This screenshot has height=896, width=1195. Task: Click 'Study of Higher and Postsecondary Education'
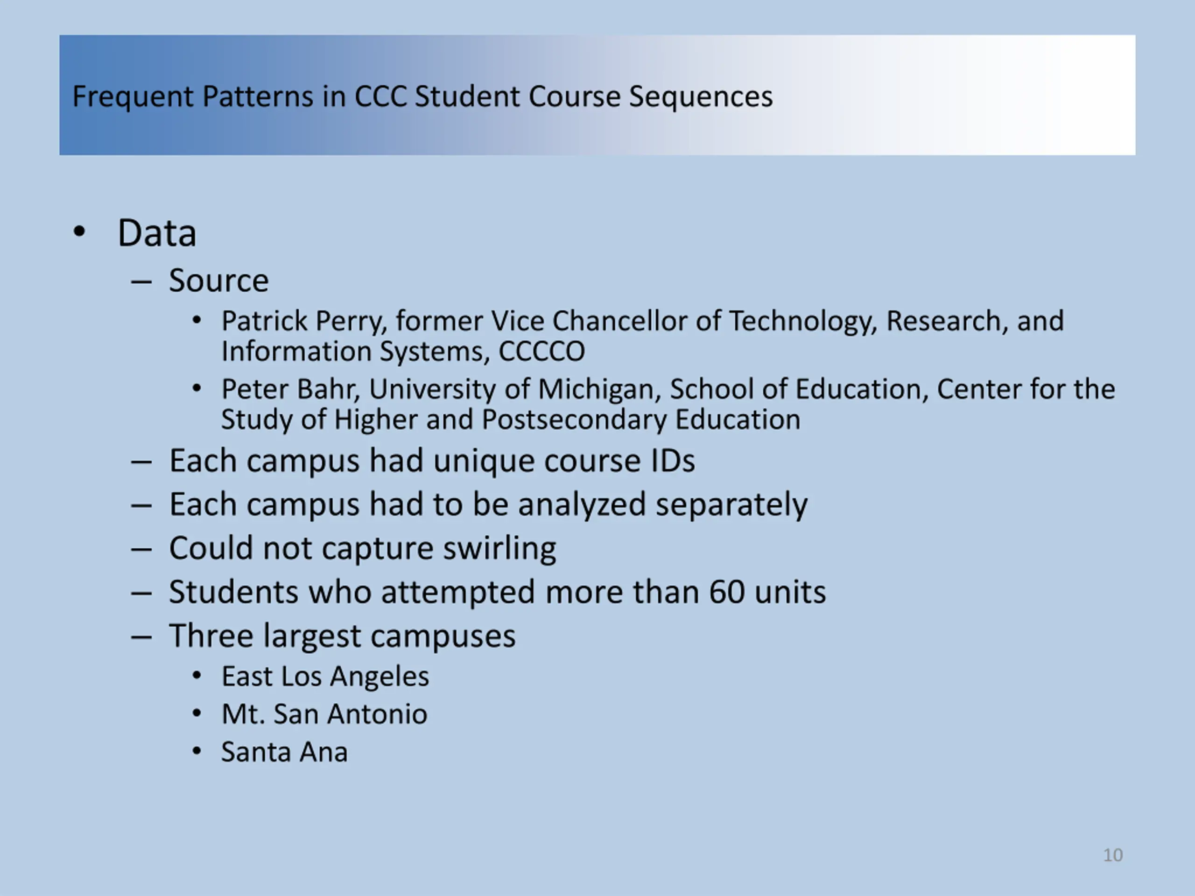pyautogui.click(x=511, y=420)
